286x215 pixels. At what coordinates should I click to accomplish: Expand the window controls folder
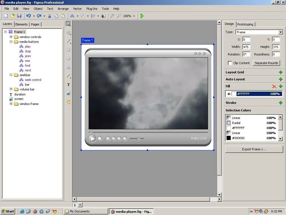coord(11,37)
